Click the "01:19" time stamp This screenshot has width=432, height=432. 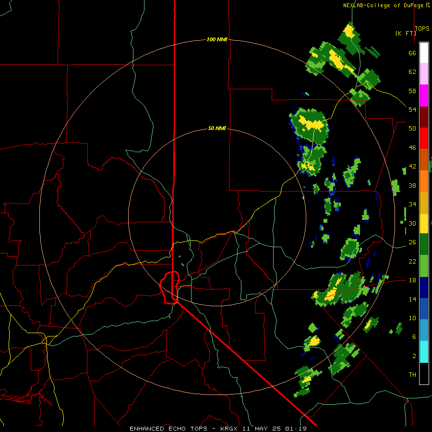296,429
